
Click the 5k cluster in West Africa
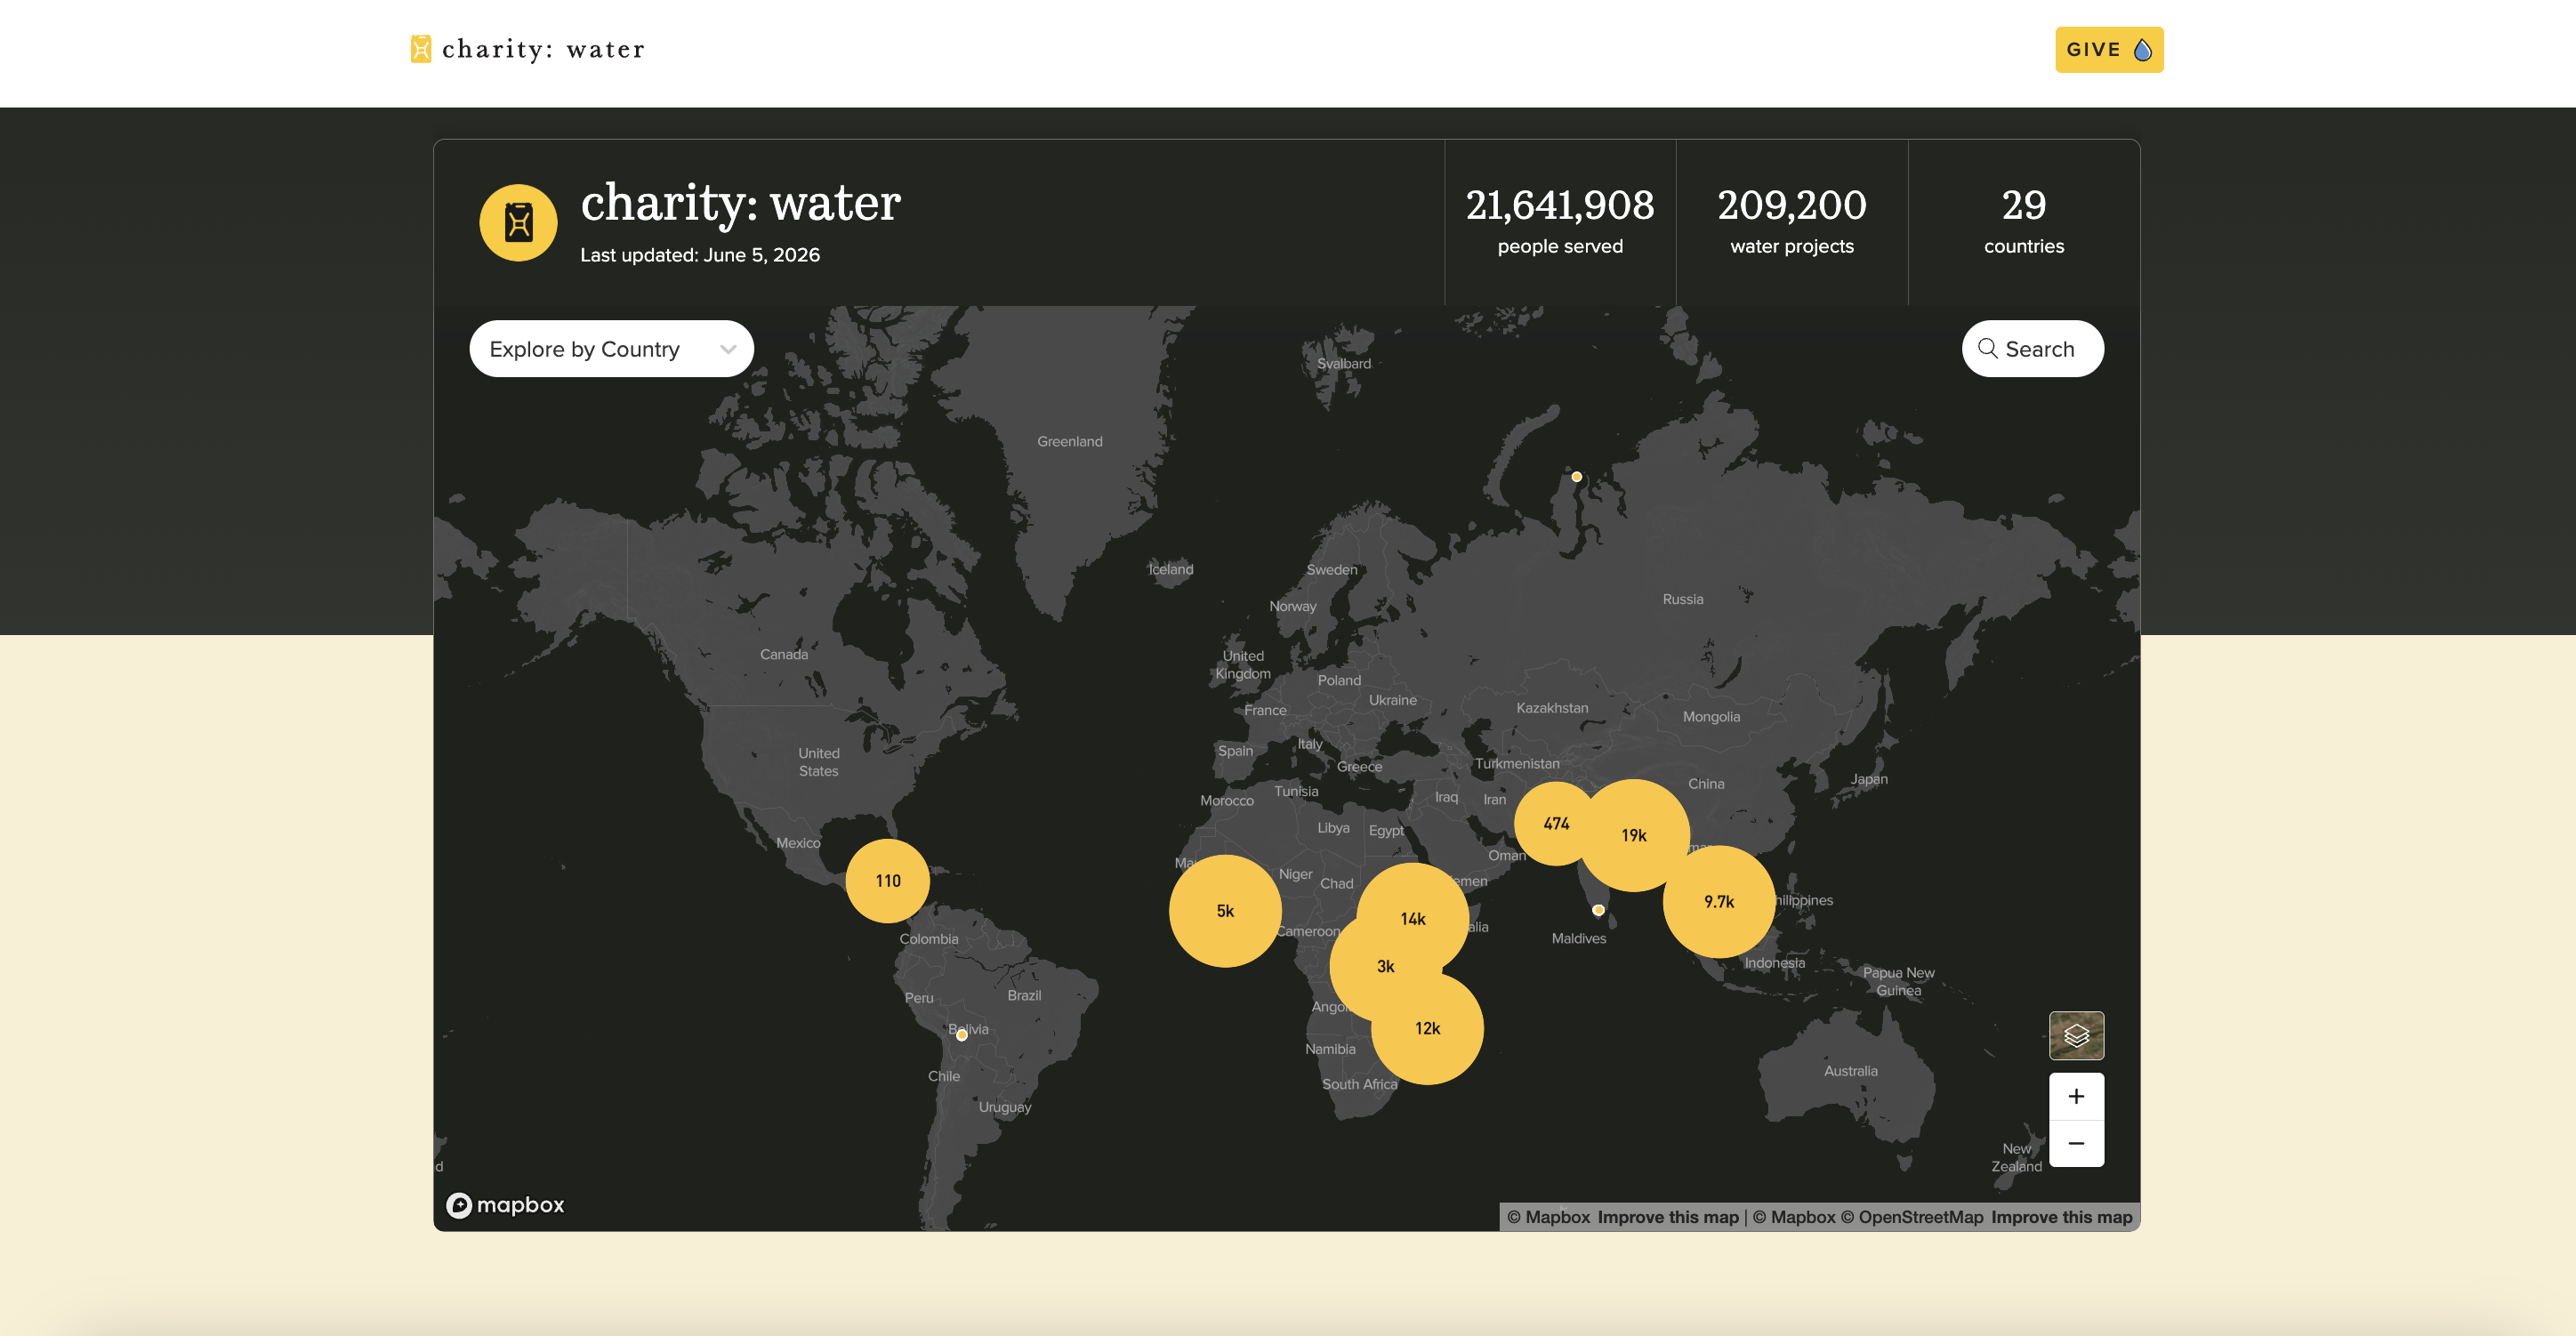1225,911
